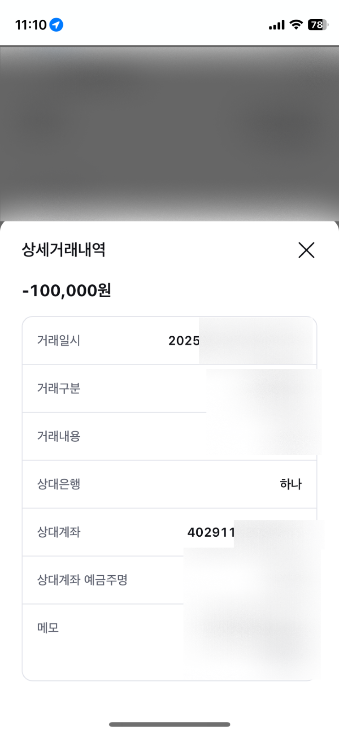Select the 상세거래내역 title text

click(x=64, y=250)
